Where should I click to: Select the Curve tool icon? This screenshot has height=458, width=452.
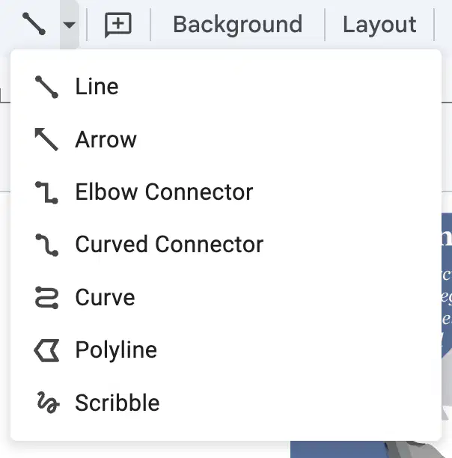pos(46,297)
